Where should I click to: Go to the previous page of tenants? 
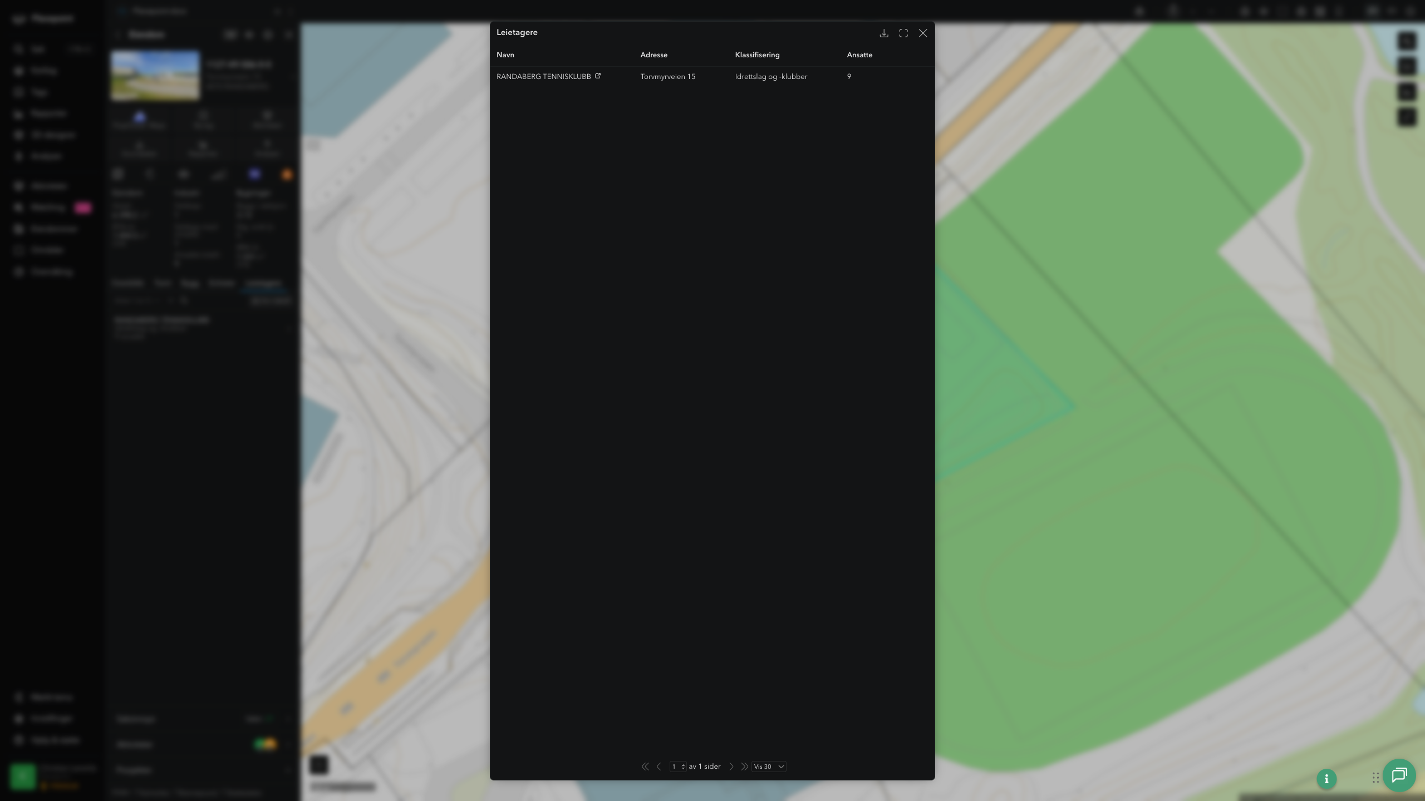point(659,767)
